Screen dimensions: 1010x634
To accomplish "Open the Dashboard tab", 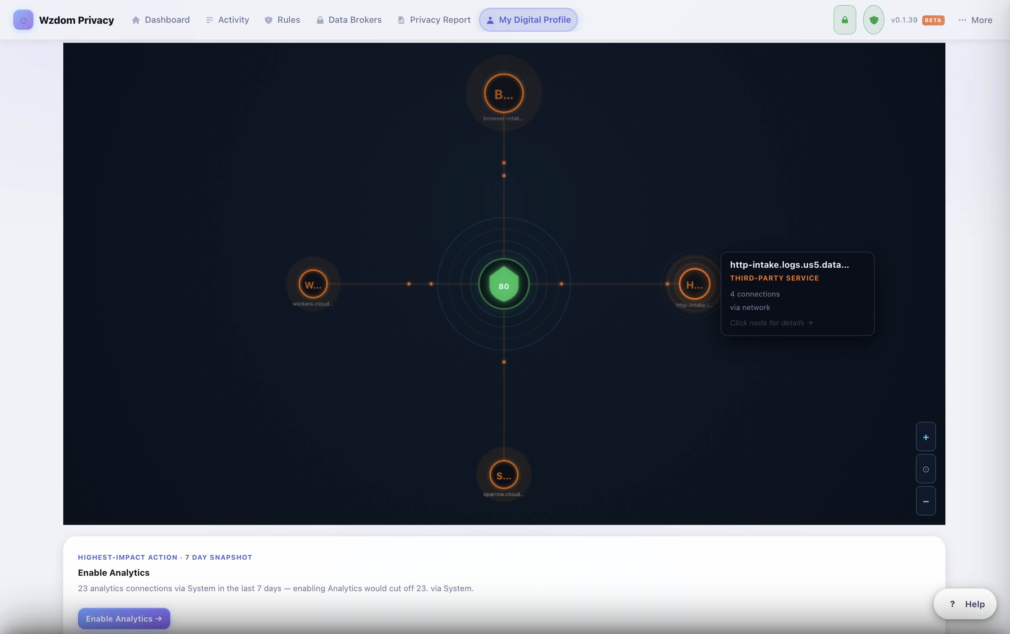I will pyautogui.click(x=161, y=20).
